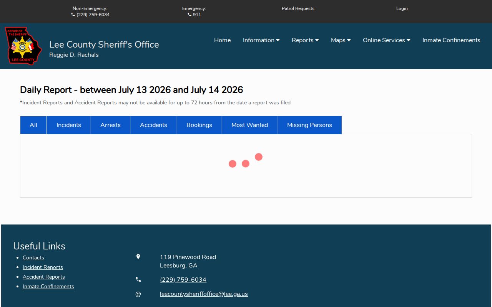Expand the Information dropdown menu
Image resolution: width=492 pixels, height=307 pixels.
(x=261, y=40)
